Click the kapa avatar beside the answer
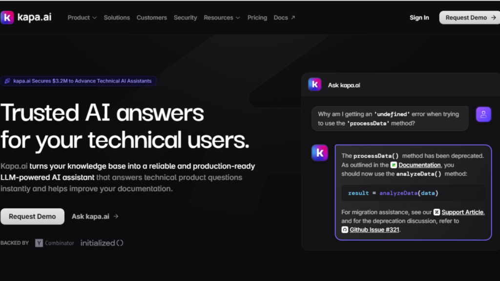The height and width of the screenshot is (281, 500). coord(319,153)
